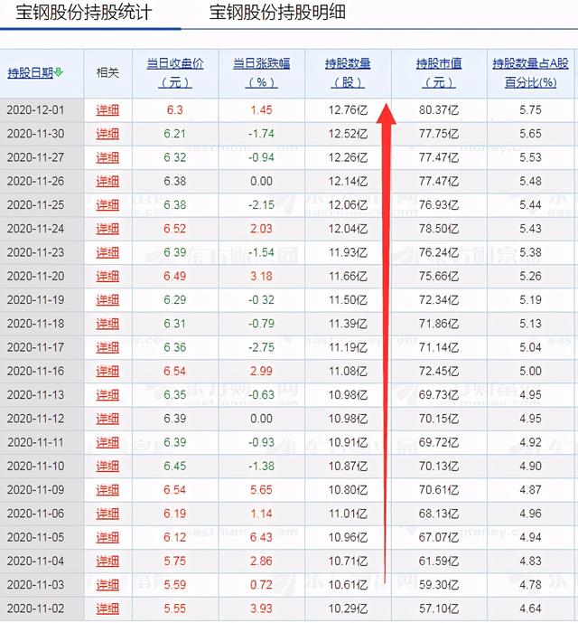Click market value 72.45亿
The image size is (578, 623).
tap(439, 371)
